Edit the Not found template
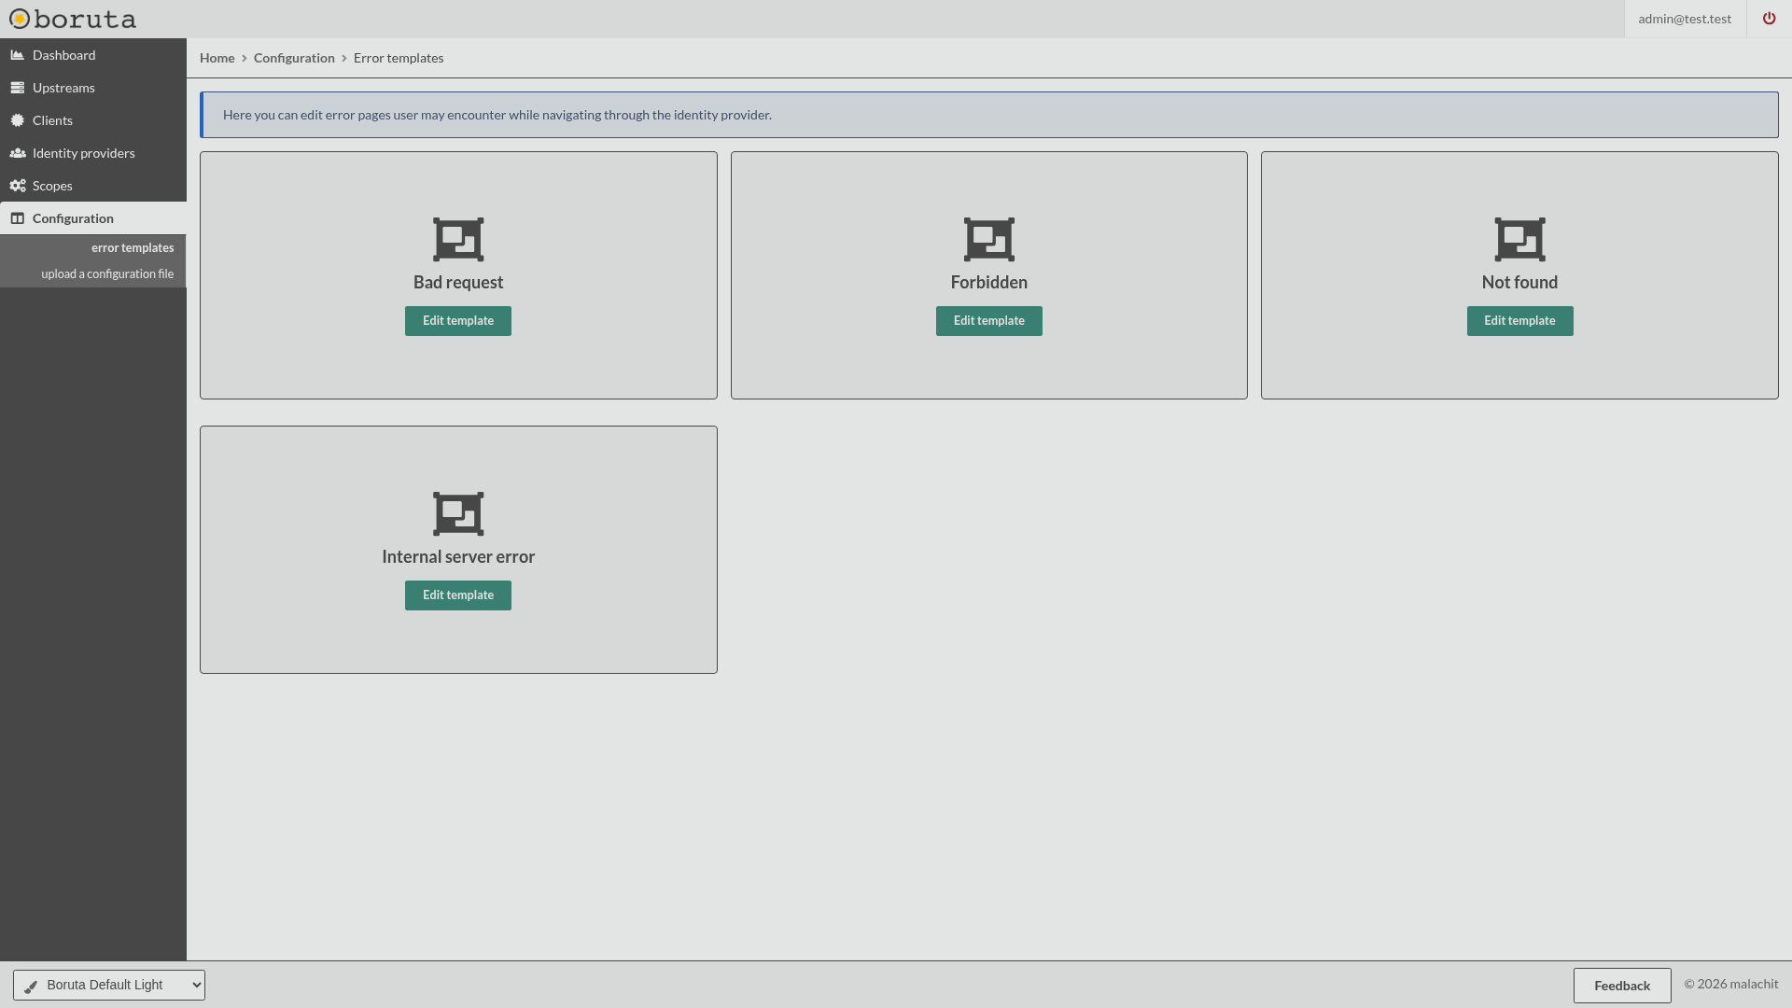The height and width of the screenshot is (1008, 1792). tap(1519, 321)
